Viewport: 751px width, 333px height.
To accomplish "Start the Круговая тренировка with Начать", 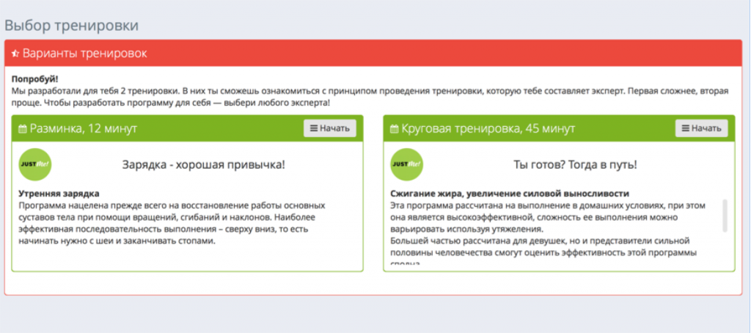I will [x=701, y=128].
